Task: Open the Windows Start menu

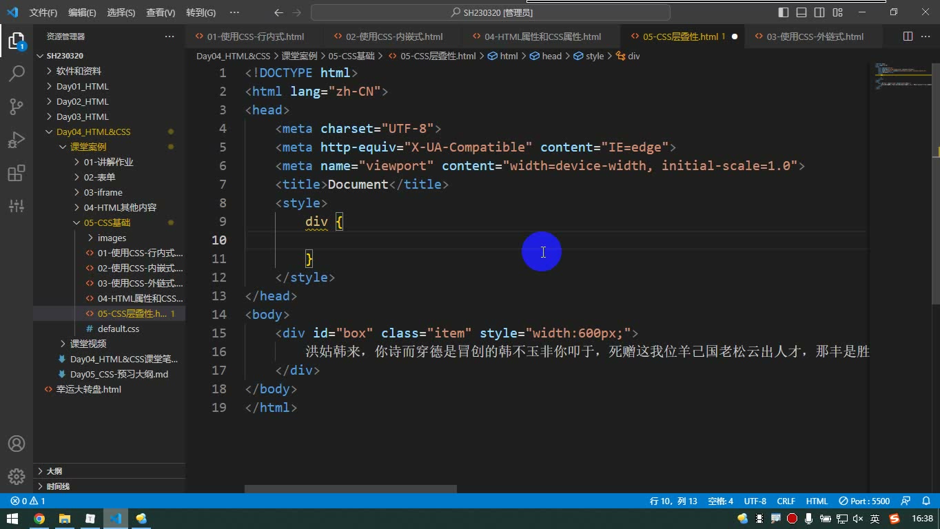Action: pyautogui.click(x=12, y=519)
